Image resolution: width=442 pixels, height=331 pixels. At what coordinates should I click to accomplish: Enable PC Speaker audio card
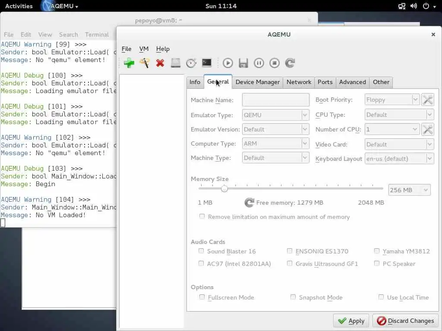pos(376,263)
